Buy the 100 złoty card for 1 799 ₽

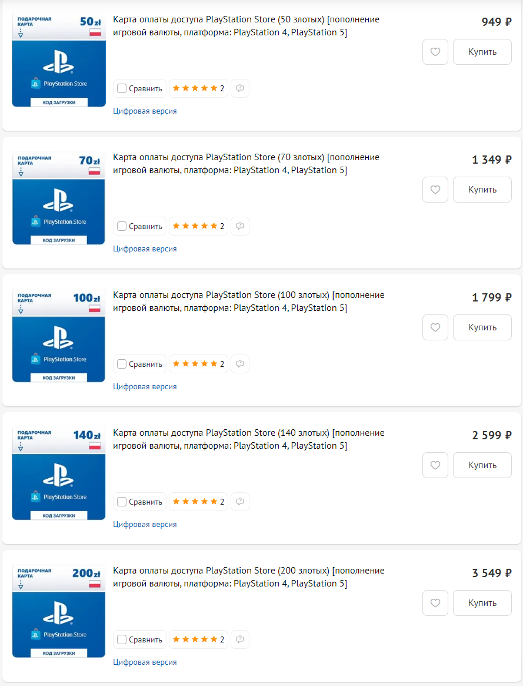pos(482,327)
